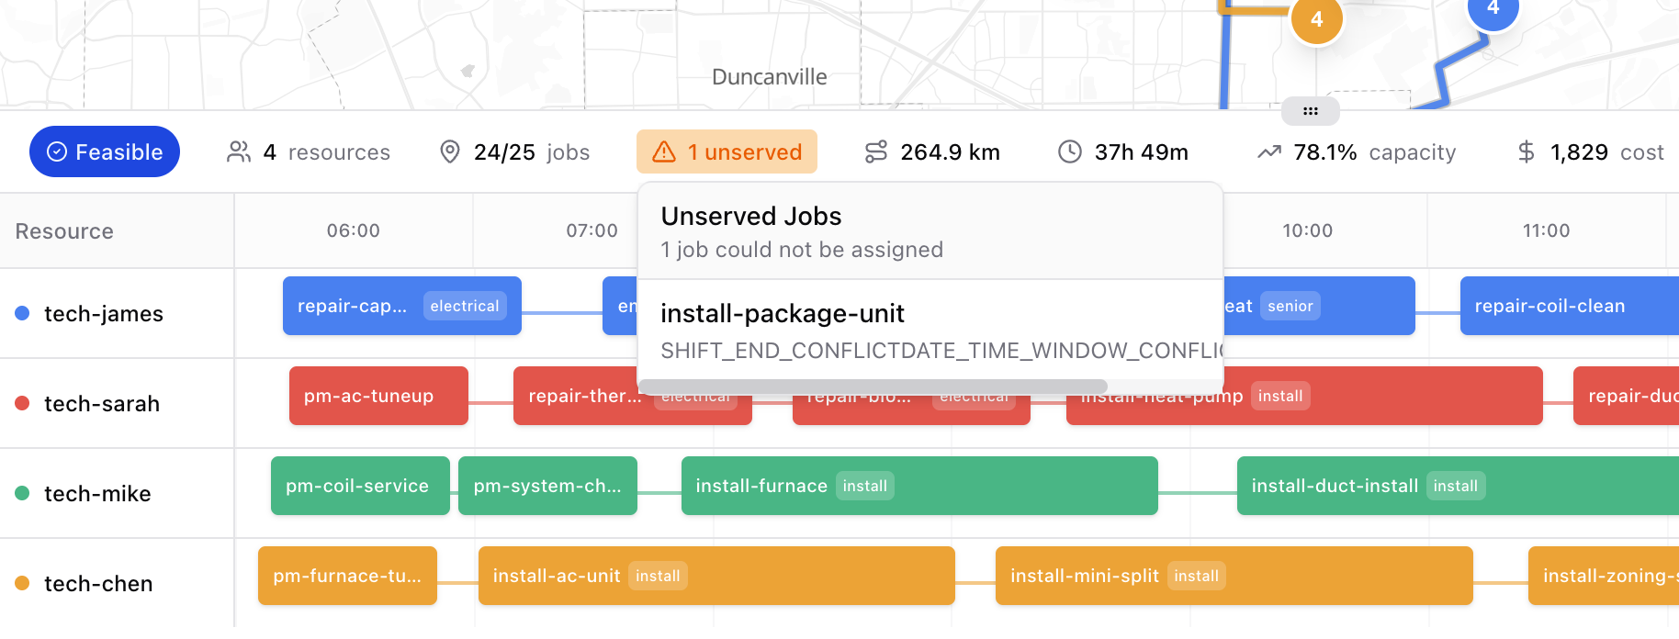Click the 1 unserved warning badge
Screen dimensions: 1679x639
pyautogui.click(x=727, y=151)
